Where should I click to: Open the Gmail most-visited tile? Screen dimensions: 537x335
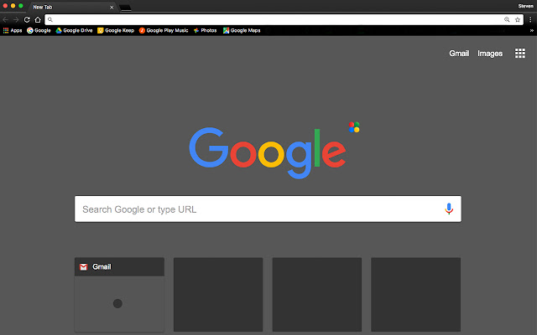point(119,294)
